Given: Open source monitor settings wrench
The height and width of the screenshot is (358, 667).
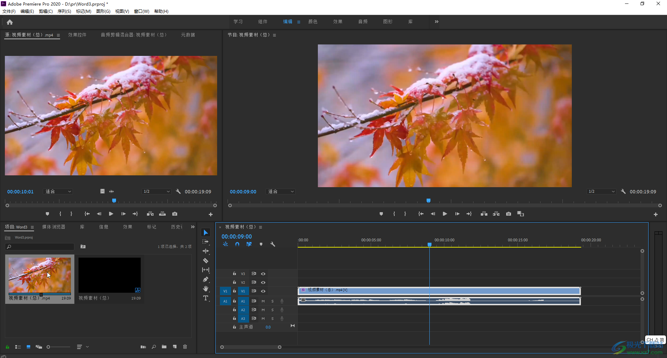Looking at the screenshot, I should [178, 191].
